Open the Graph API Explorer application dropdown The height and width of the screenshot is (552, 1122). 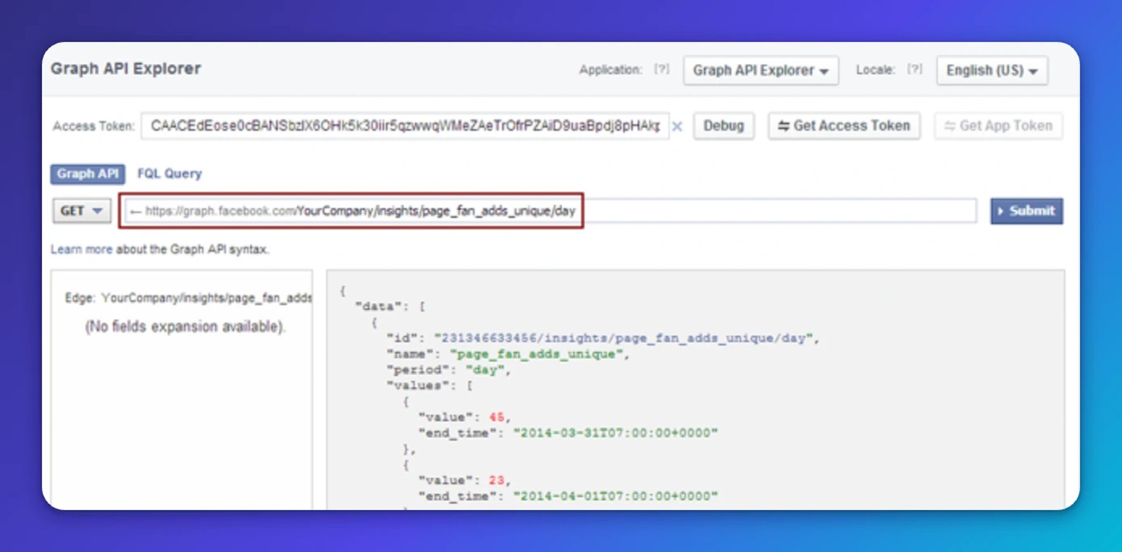tap(761, 70)
